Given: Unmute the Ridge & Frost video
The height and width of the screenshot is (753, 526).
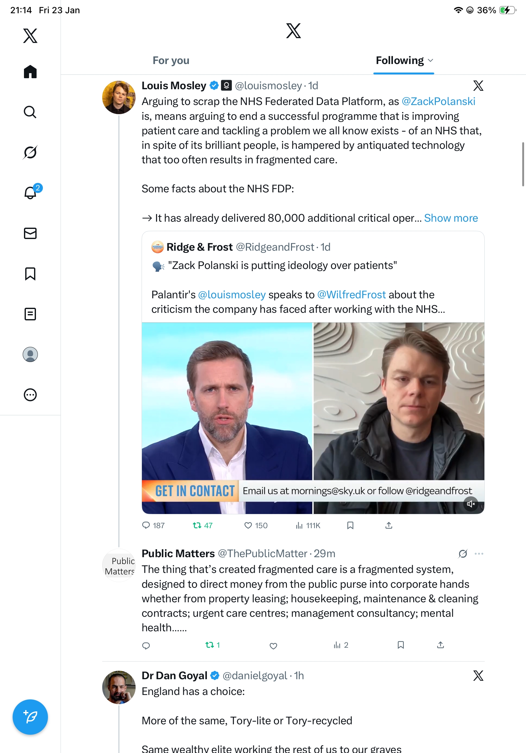Looking at the screenshot, I should (471, 504).
